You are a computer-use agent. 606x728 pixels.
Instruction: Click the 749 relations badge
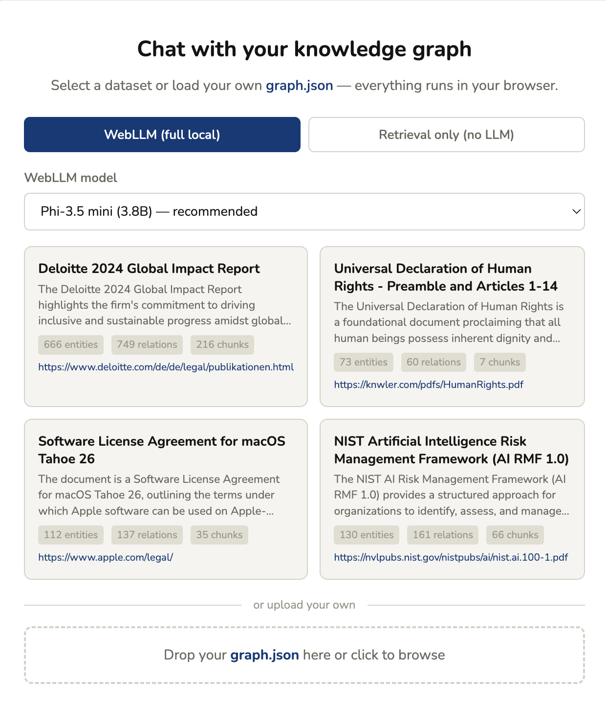pos(147,344)
